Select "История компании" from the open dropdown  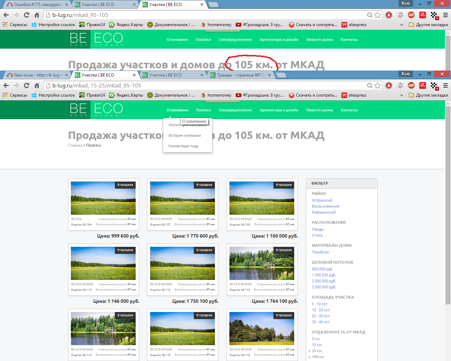tap(185, 135)
